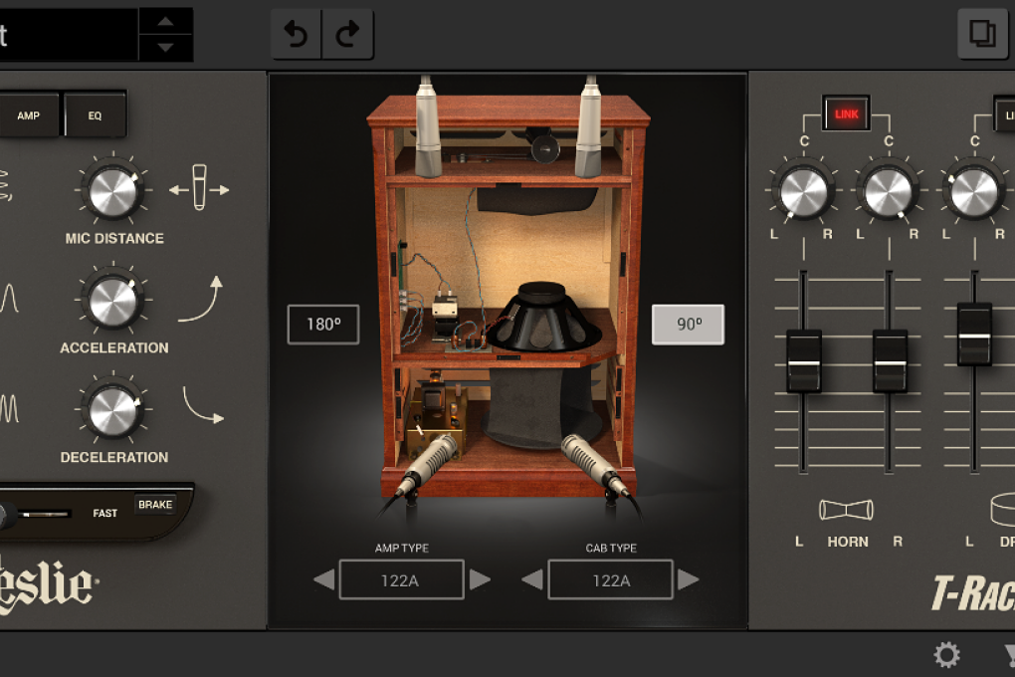Click the horn right channel fader handle
The height and width of the screenshot is (677, 1015).
tap(890, 361)
